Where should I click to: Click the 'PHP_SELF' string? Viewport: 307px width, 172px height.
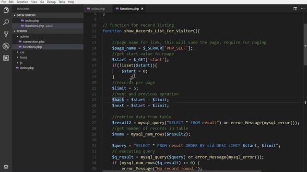[176, 48]
